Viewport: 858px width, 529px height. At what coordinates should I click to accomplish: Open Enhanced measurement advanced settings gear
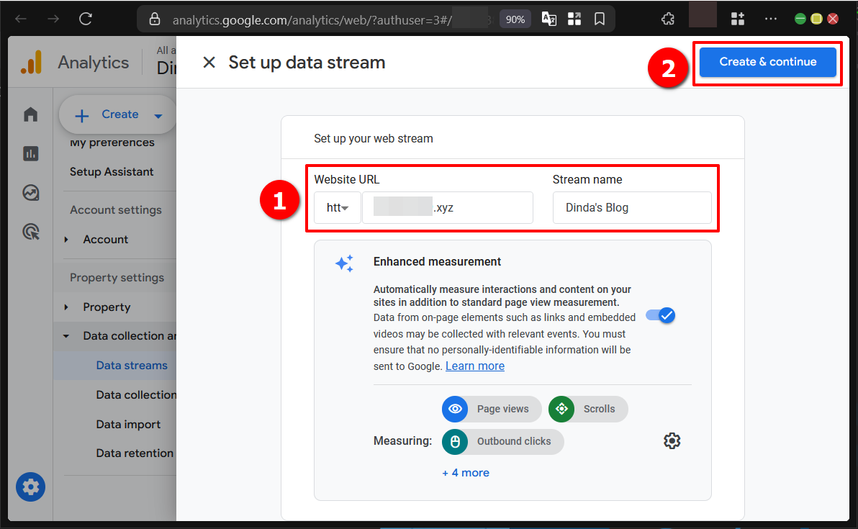pos(672,440)
